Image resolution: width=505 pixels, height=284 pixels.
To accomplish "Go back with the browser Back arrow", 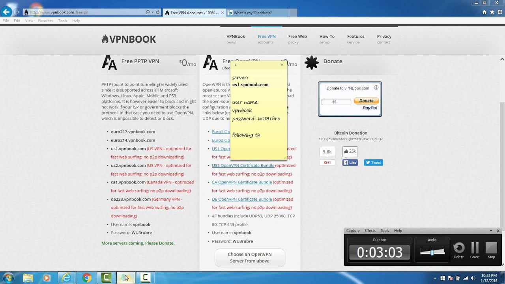I will click(x=6, y=12).
